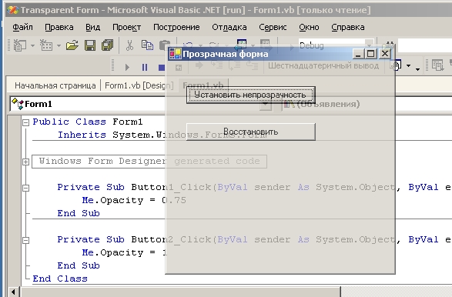Screen dimensions: 452x297
Task: Switch to the Form1.vb [Design] tab
Action: pyautogui.click(x=139, y=85)
